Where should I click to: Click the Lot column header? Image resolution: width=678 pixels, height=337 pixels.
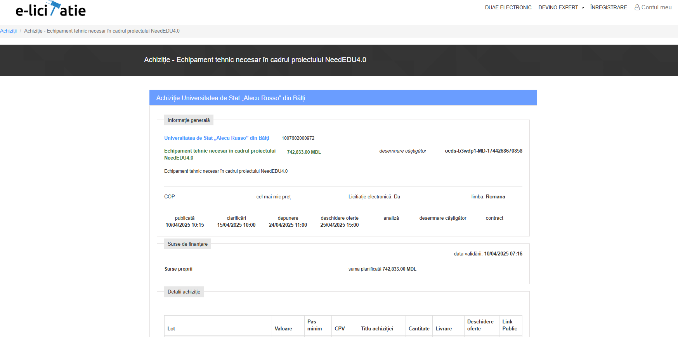coord(171,328)
